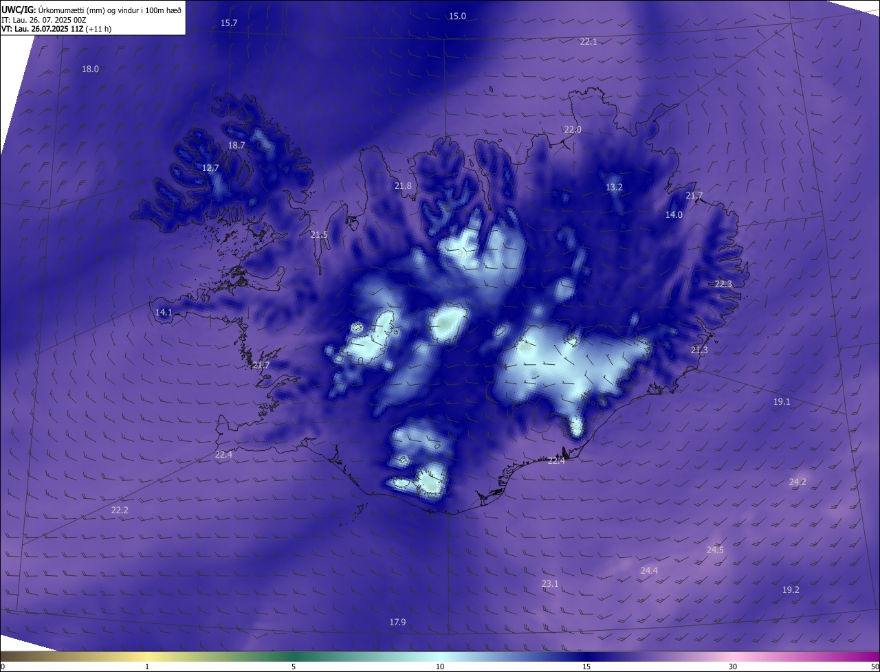Click the color scale label '1'
Viewport: 880px width, 672px height.
[x=147, y=667]
